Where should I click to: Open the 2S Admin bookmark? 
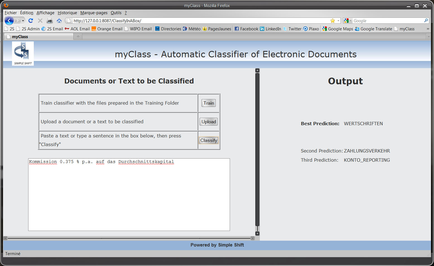click(x=28, y=29)
